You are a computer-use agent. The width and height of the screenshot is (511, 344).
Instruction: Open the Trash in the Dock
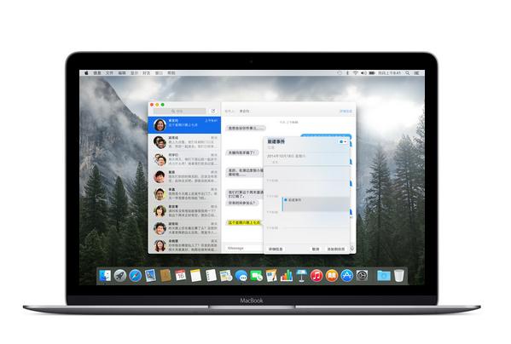click(x=399, y=276)
